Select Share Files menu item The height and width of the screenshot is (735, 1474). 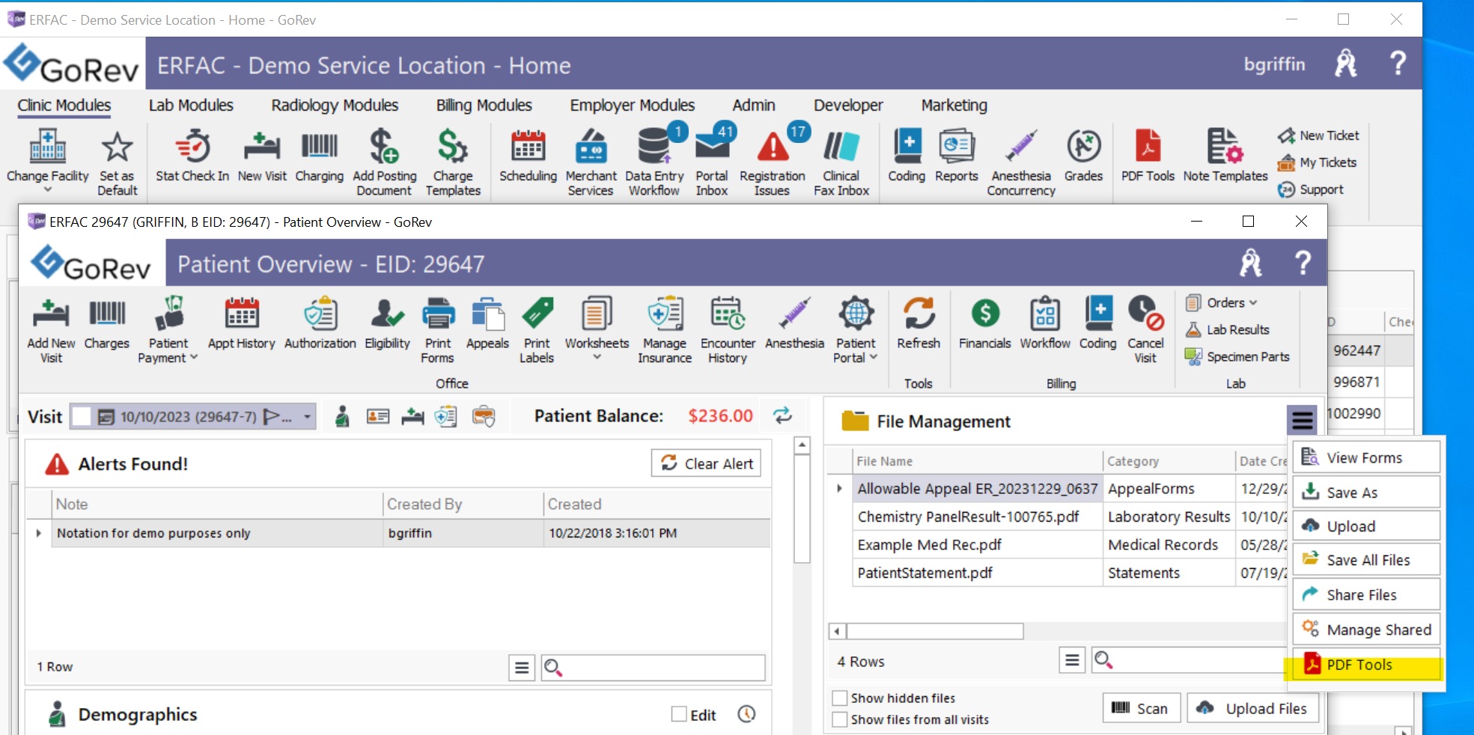pyautogui.click(x=1366, y=594)
